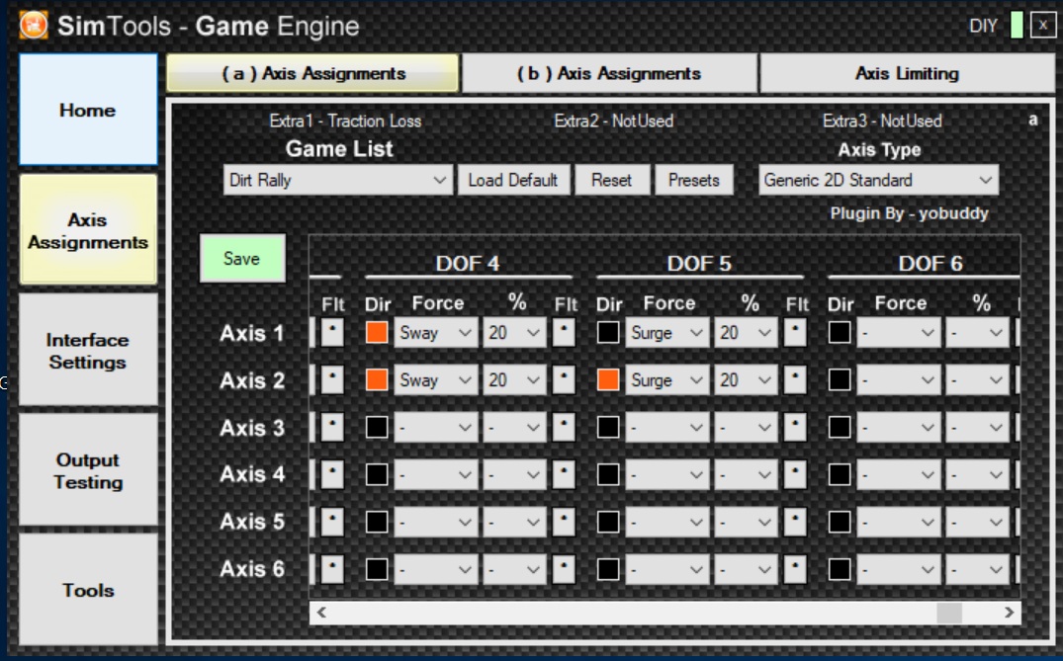This screenshot has height=661, width=1063.
Task: Open Axis 2 DOF 4 Sway force dropdown
Action: tap(436, 380)
